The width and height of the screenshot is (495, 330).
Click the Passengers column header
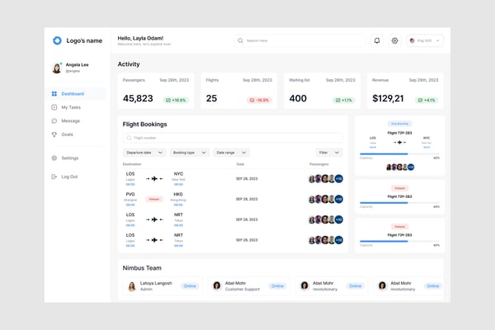point(318,164)
